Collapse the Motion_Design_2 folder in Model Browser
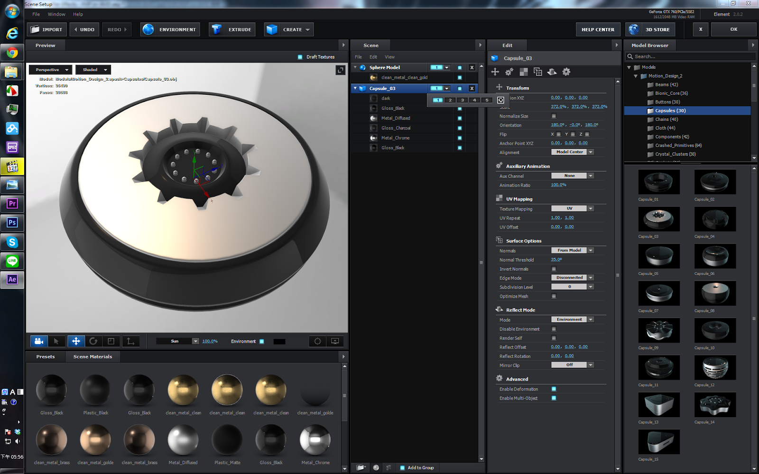This screenshot has width=759, height=474. [x=636, y=76]
